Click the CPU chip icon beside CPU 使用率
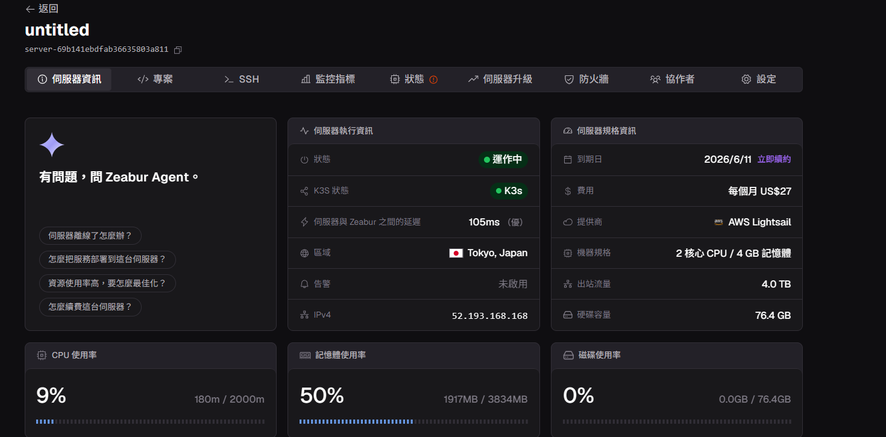The height and width of the screenshot is (437, 886). click(x=42, y=356)
